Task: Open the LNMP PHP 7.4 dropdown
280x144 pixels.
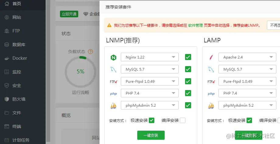Action: (x=150, y=93)
